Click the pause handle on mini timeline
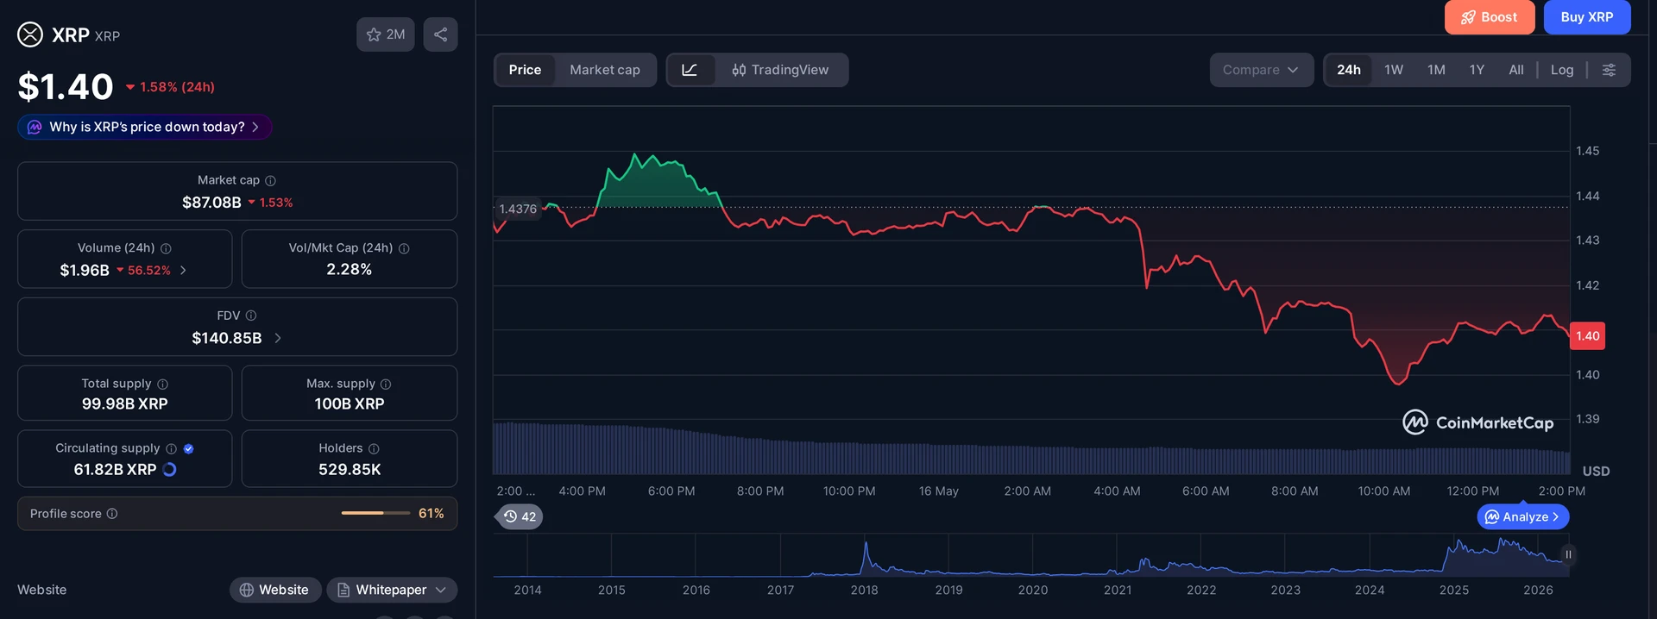 [1568, 554]
